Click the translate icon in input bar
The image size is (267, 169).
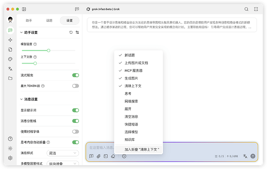click(245, 156)
